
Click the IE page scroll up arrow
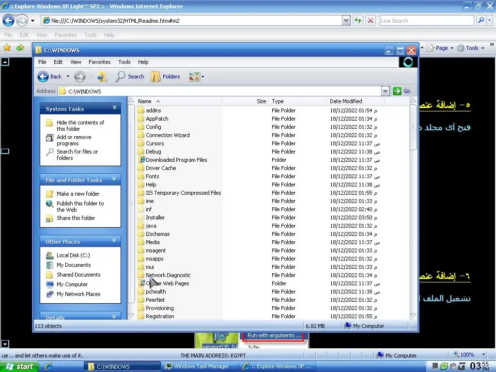5,62
